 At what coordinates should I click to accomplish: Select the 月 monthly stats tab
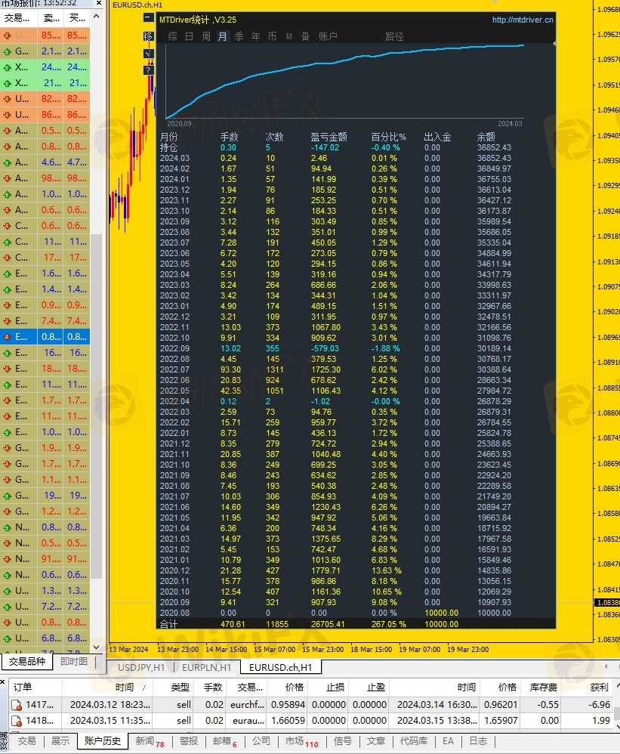(x=223, y=36)
